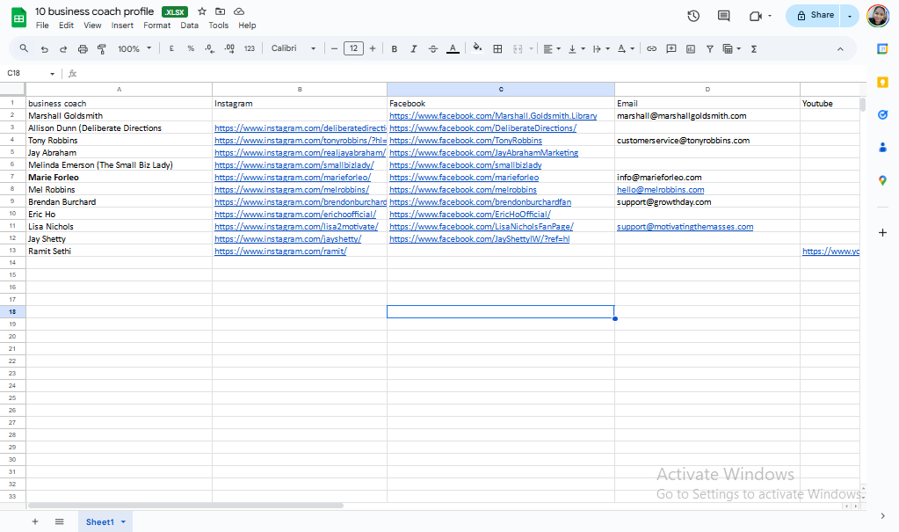Start a video call with the camera icon
This screenshot has width=899, height=532.
755,16
